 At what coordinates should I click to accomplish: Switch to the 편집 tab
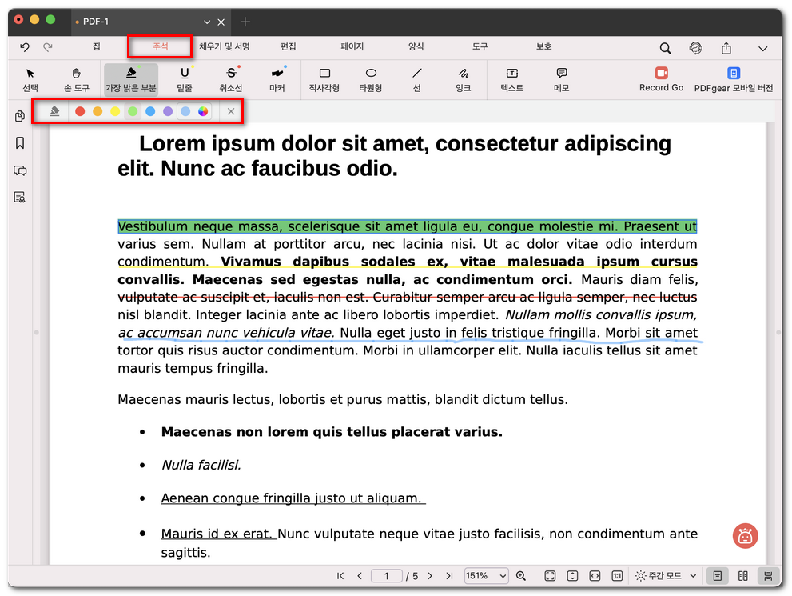coord(289,47)
